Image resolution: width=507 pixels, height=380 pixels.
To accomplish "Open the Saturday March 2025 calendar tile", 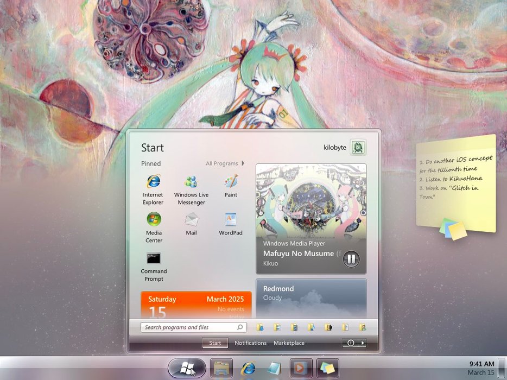I will (x=196, y=305).
